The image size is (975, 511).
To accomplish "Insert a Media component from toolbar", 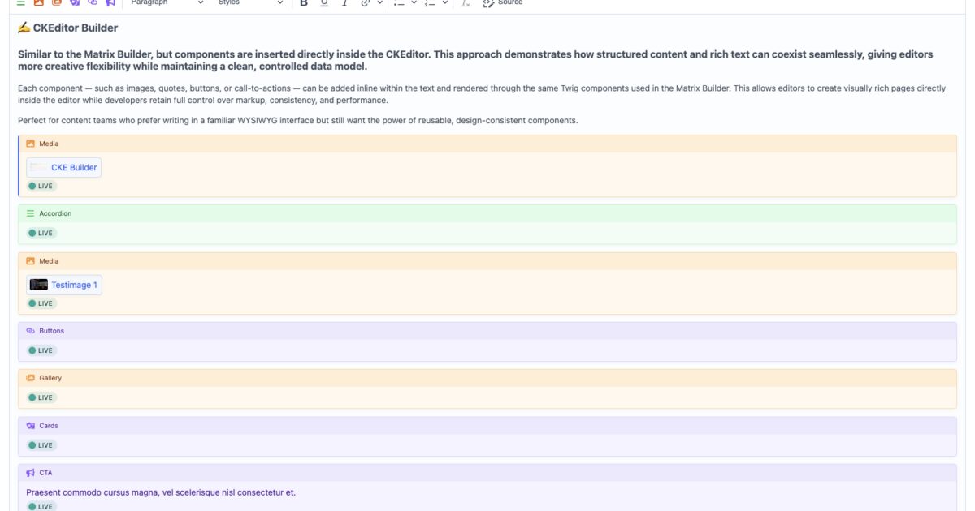I will (x=38, y=2).
